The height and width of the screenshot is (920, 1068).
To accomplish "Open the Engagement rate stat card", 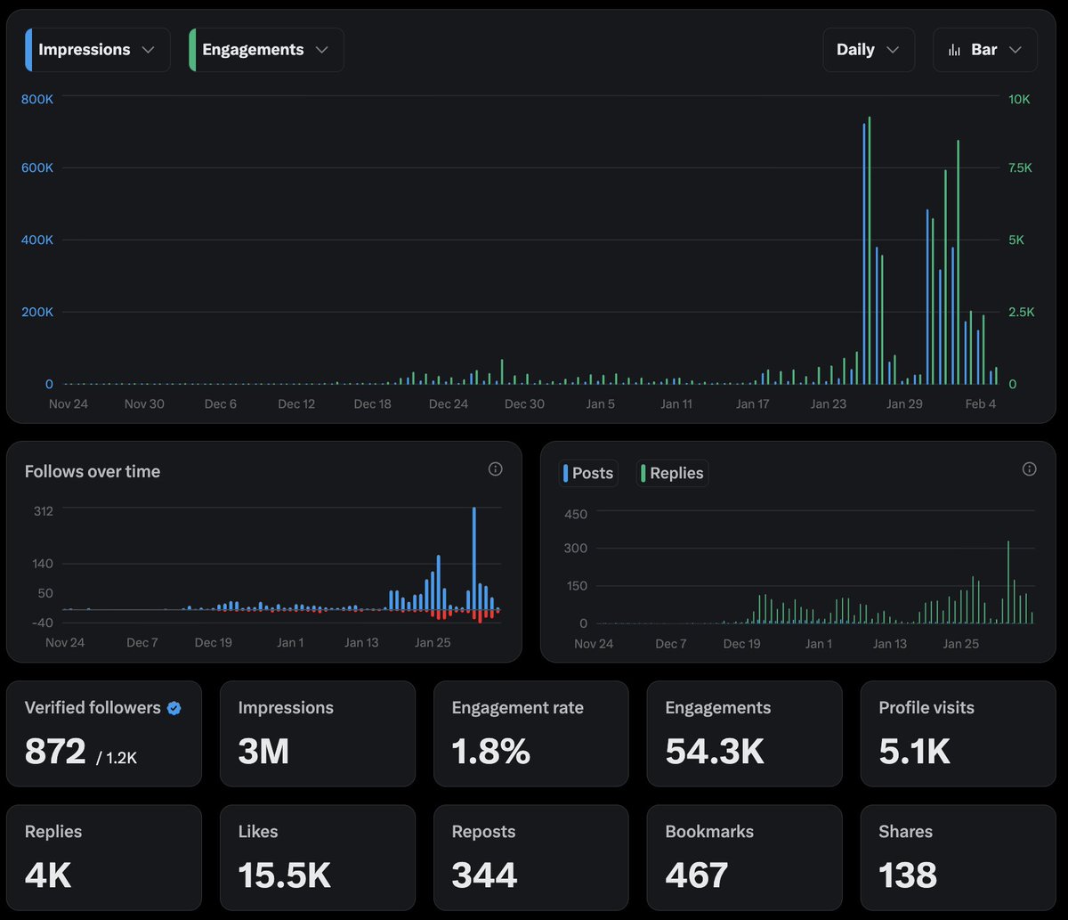I will pos(530,734).
